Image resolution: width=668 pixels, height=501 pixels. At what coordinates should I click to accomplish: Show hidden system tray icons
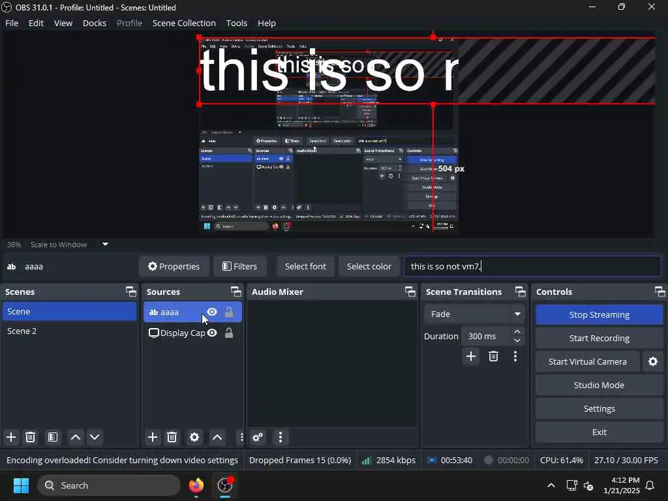551,485
